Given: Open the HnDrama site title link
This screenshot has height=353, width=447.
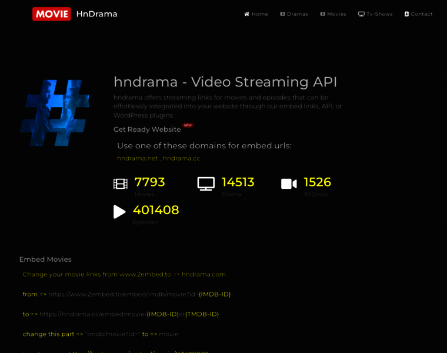Looking at the screenshot, I should [96, 14].
